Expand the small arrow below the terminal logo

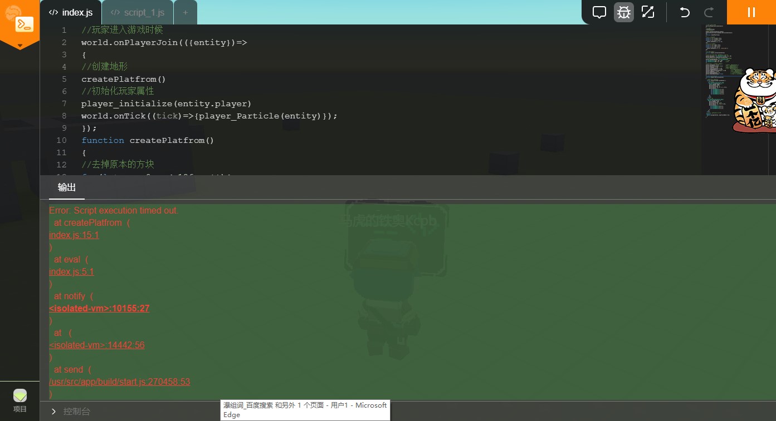coord(20,46)
